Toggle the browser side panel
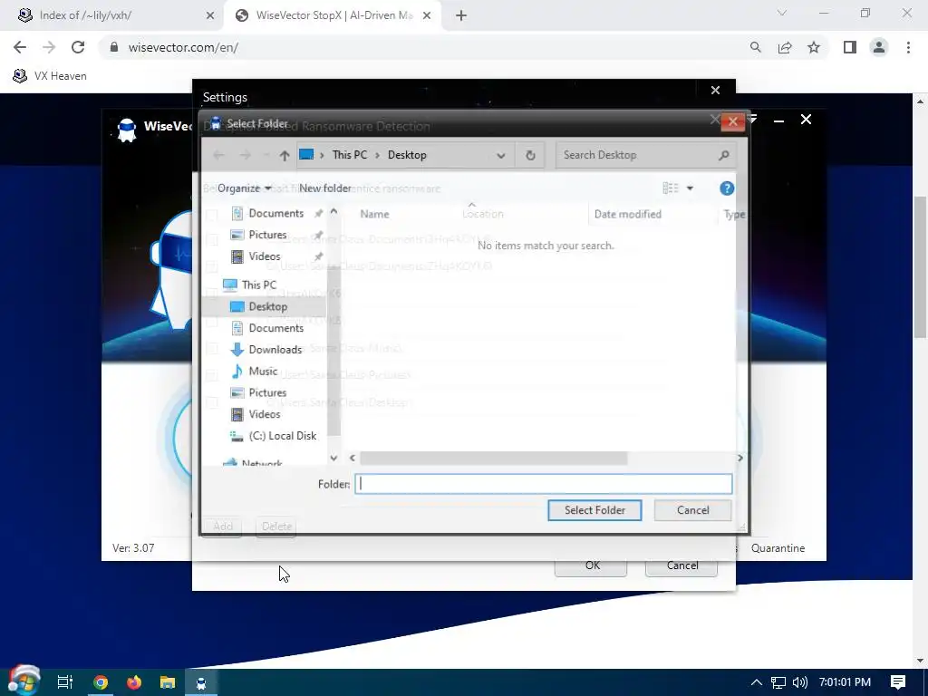Image resolution: width=928 pixels, height=696 pixels. 850,47
